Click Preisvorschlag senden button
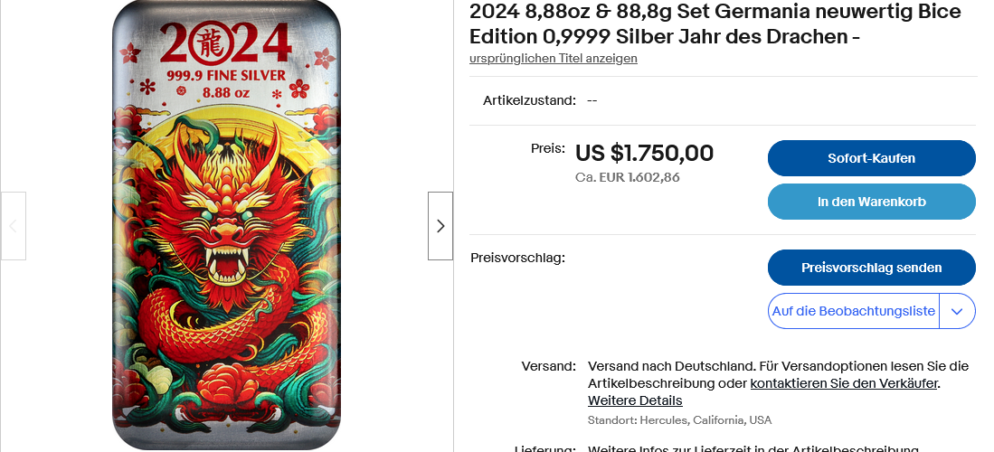 point(871,268)
